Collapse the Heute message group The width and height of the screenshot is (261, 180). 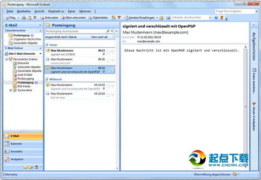[47, 45]
